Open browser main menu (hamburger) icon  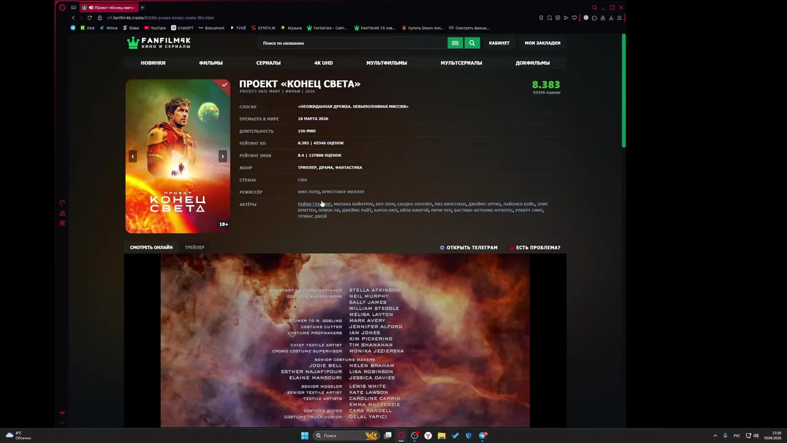pyautogui.click(x=619, y=18)
